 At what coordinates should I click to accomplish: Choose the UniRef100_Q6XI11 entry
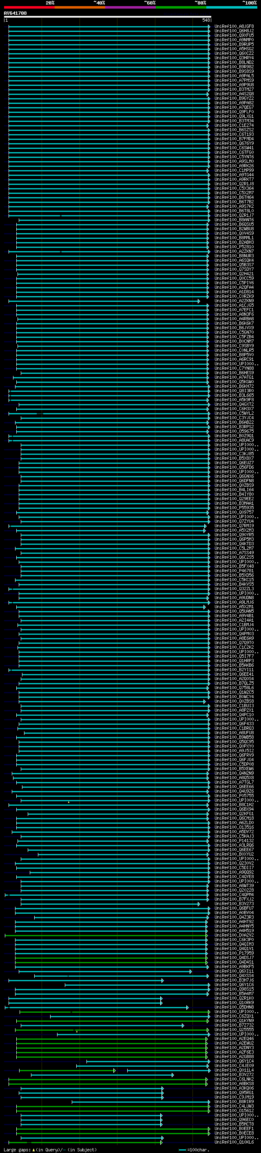[x=234, y=971]
